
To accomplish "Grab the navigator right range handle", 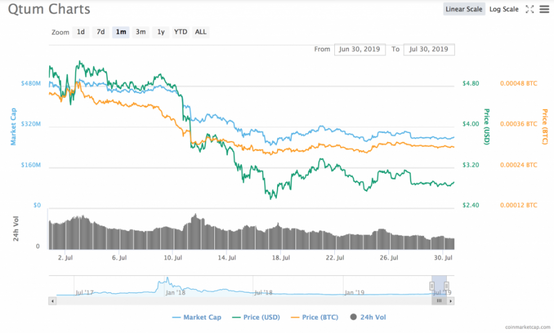I will pyautogui.click(x=447, y=286).
